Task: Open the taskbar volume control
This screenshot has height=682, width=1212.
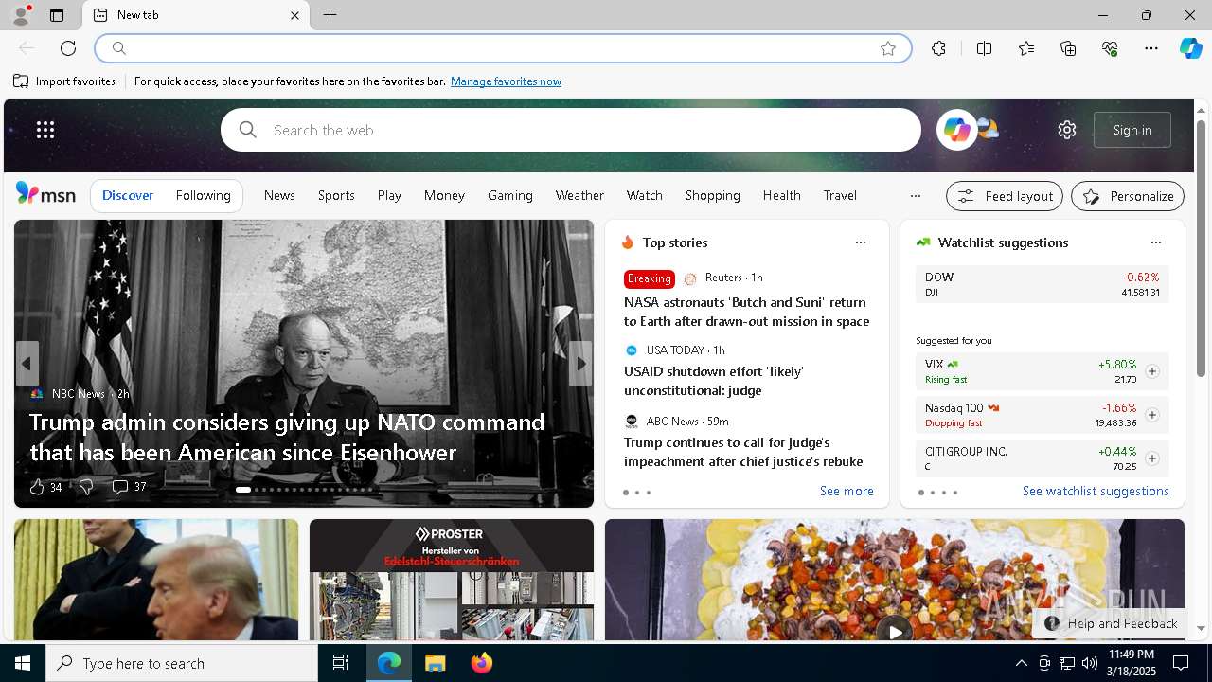Action: coord(1089,663)
